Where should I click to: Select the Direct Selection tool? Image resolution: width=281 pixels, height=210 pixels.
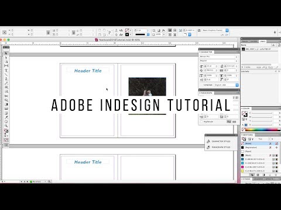pyautogui.click(x=6, y=58)
